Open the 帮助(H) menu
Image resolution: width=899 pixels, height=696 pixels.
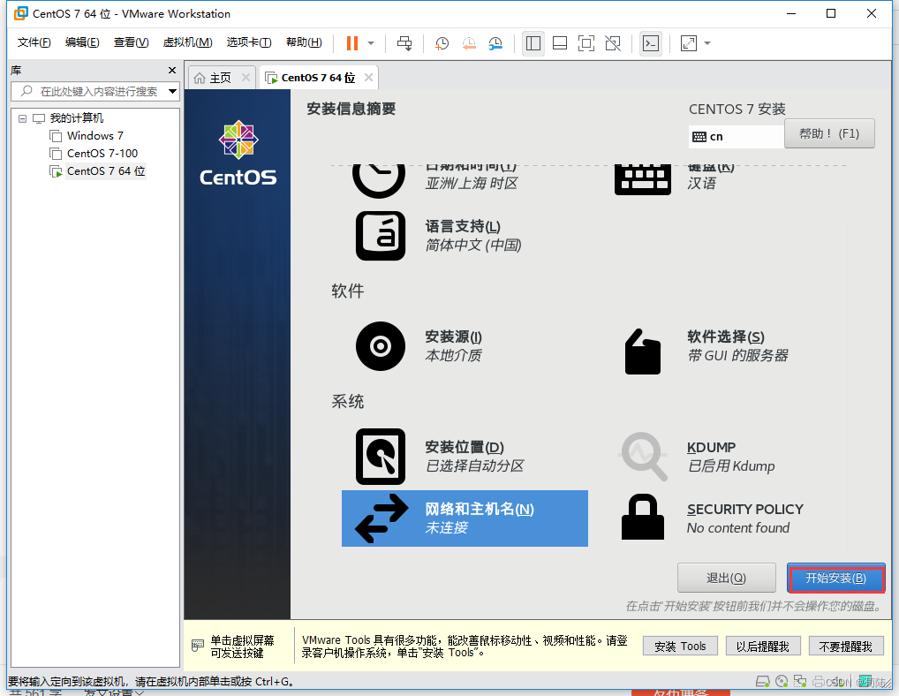[x=304, y=42]
